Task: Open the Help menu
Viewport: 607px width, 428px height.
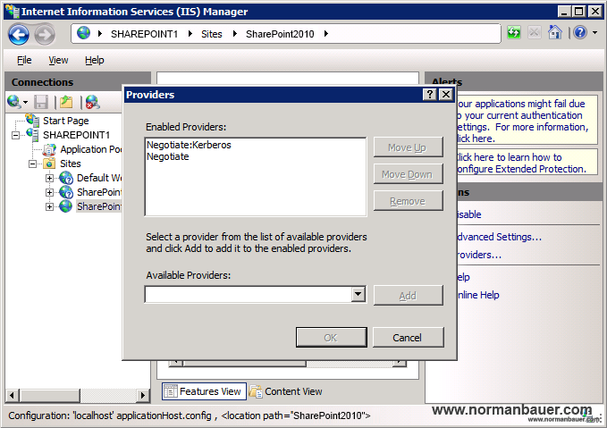Action: (x=95, y=60)
